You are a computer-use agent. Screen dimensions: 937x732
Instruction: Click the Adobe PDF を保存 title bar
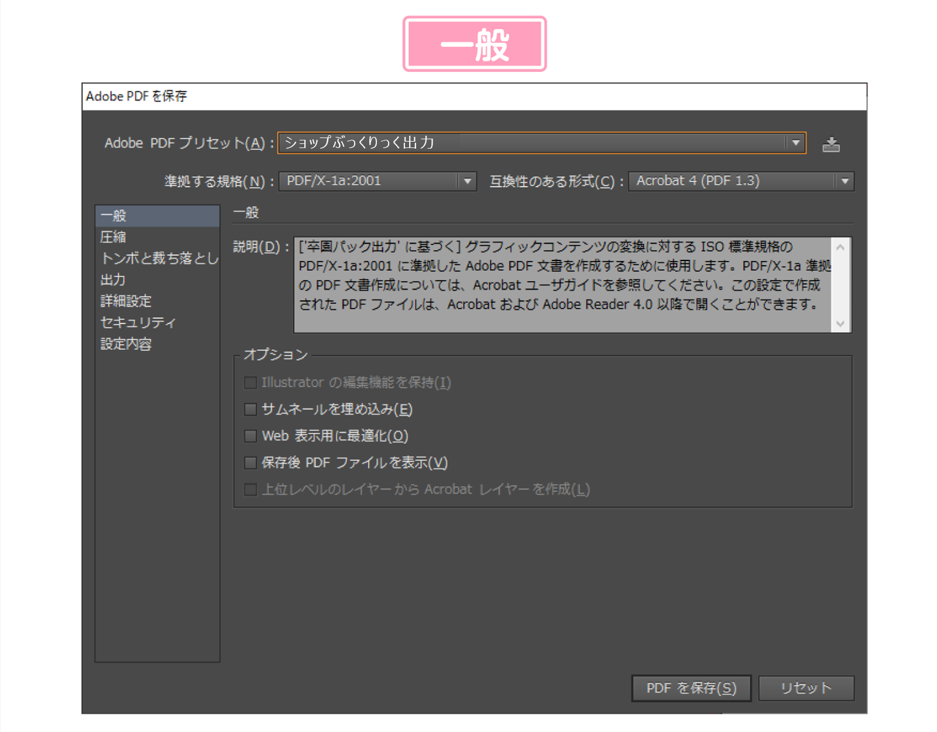[474, 97]
